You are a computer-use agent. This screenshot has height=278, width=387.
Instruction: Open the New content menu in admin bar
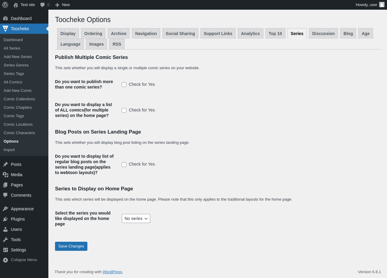tap(63, 5)
